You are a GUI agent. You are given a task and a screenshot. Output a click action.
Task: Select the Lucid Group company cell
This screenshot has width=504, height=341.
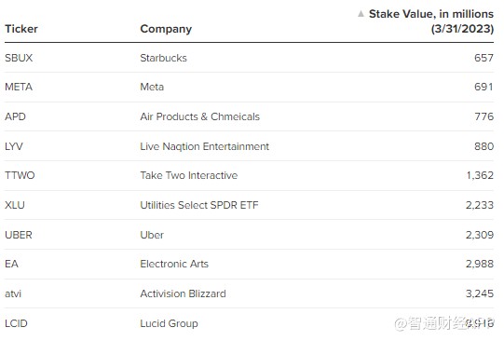tap(169, 323)
